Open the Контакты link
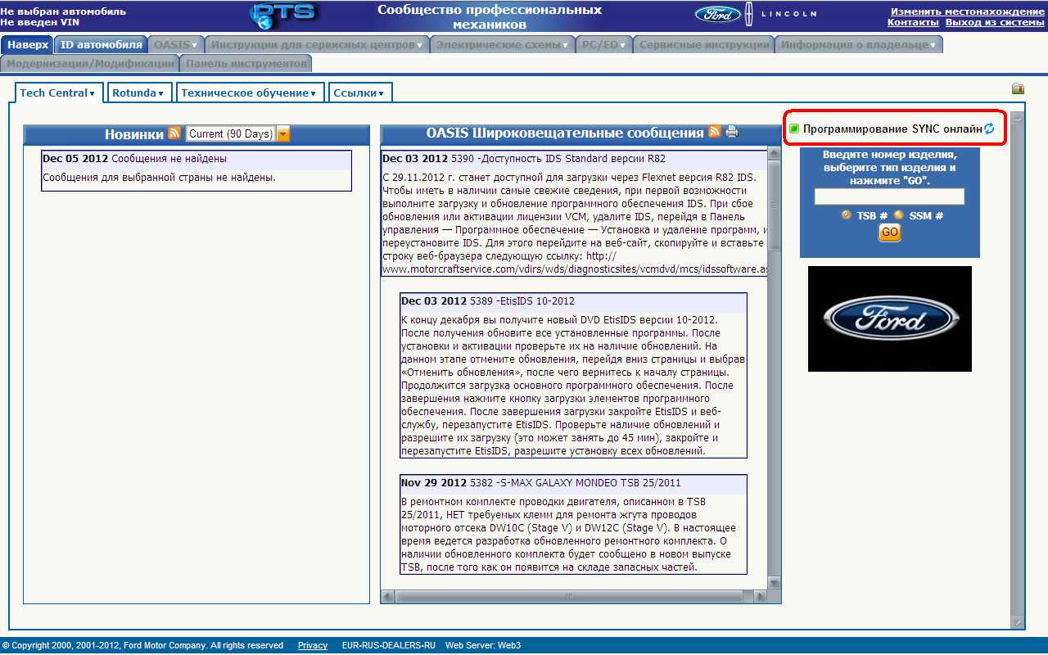1048x655 pixels. pyautogui.click(x=913, y=22)
